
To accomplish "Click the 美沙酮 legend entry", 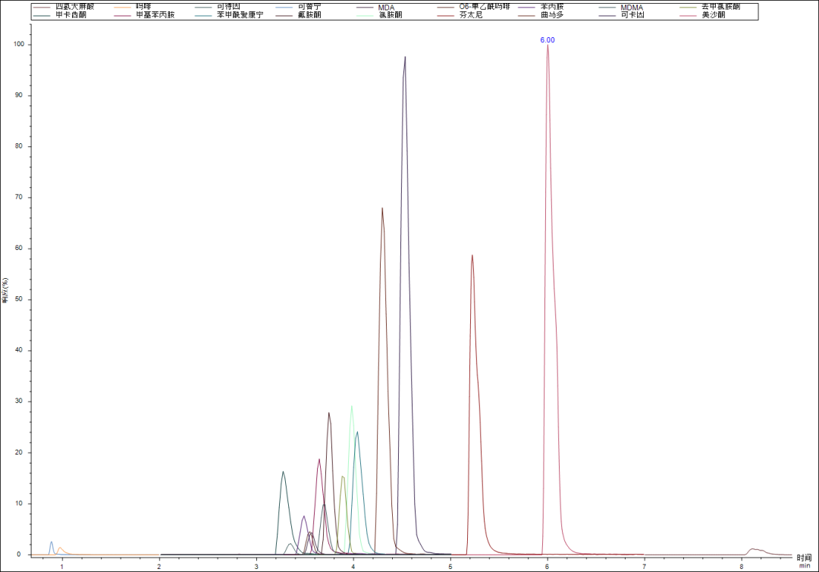I will [x=703, y=14].
